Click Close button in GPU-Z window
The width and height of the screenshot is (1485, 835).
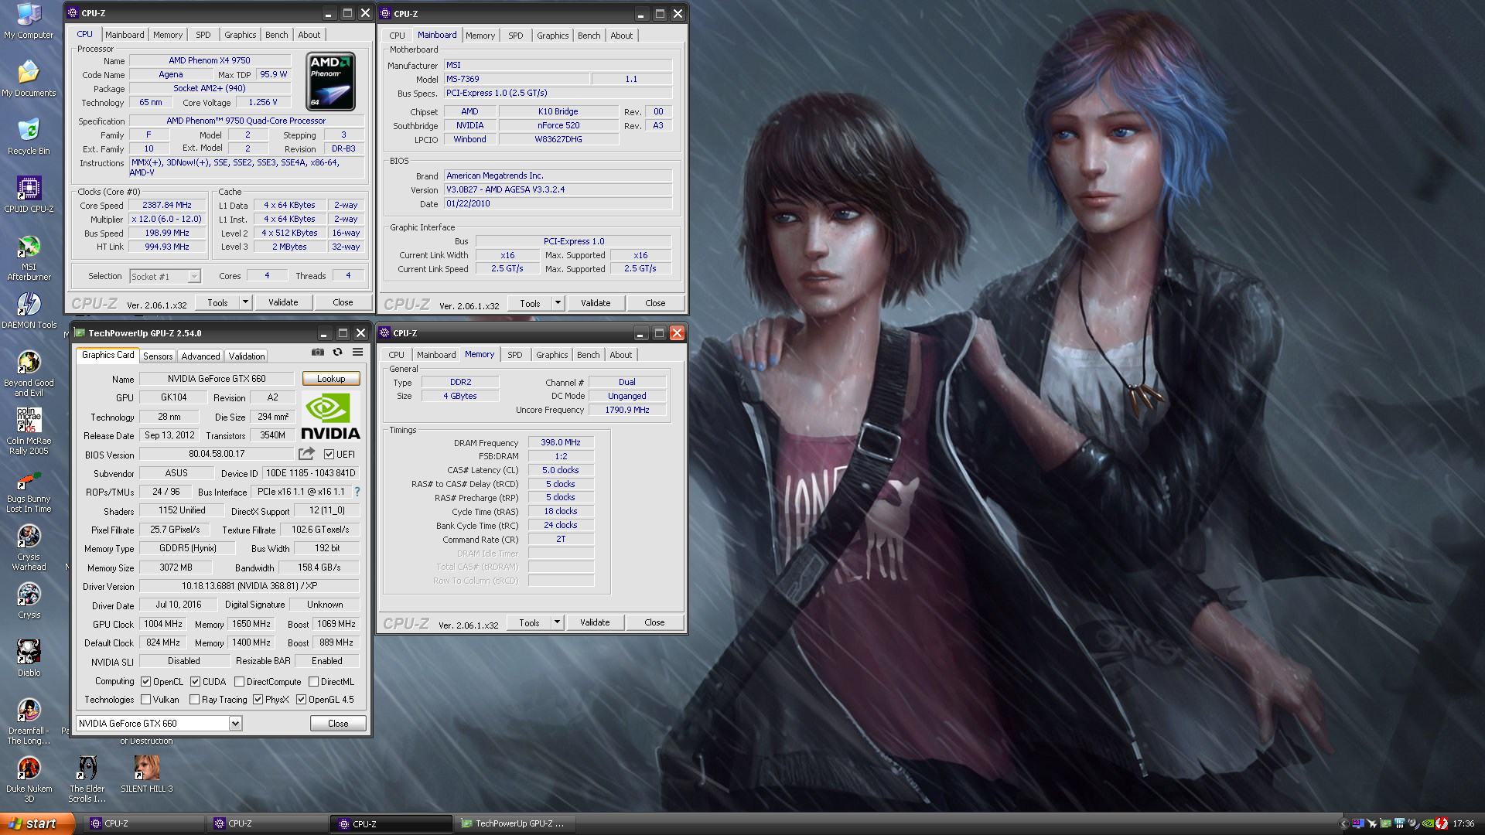[338, 724]
